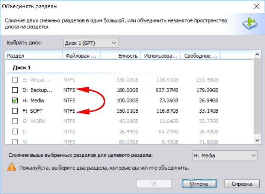Click the 100.00GB capacity value
Viewport: 265px width, 194px height.
point(127,101)
